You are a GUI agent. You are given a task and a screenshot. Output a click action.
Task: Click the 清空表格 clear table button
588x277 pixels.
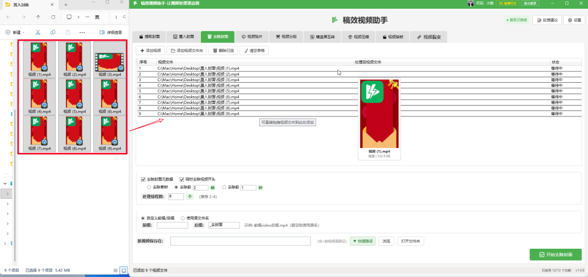click(253, 51)
